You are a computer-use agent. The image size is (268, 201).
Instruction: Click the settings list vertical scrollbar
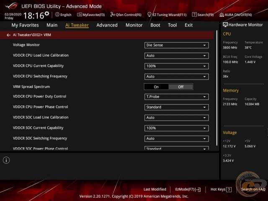pyautogui.click(x=217, y=88)
